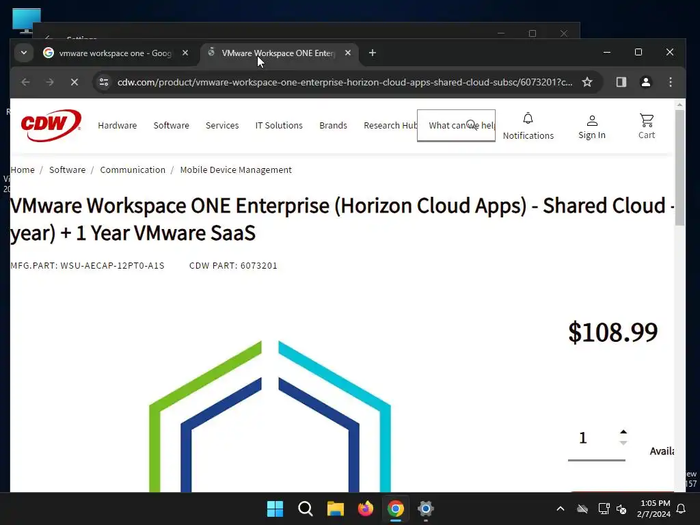
Task: Click the $108.99 price
Action: pos(613,332)
